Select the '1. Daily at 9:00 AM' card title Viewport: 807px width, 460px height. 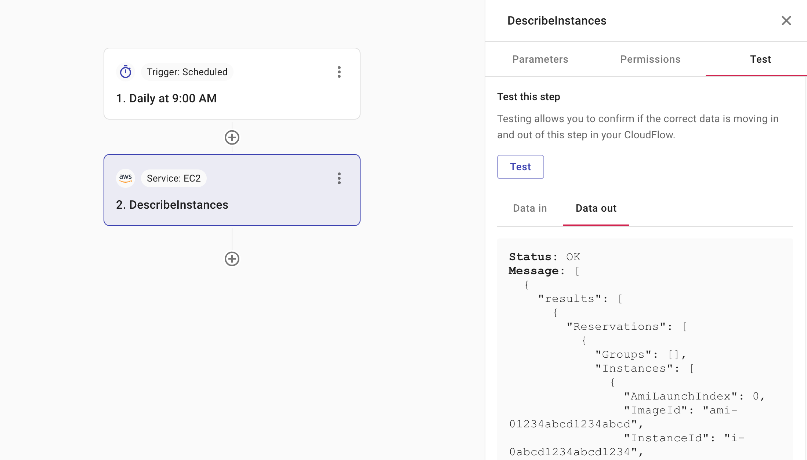[x=166, y=98]
